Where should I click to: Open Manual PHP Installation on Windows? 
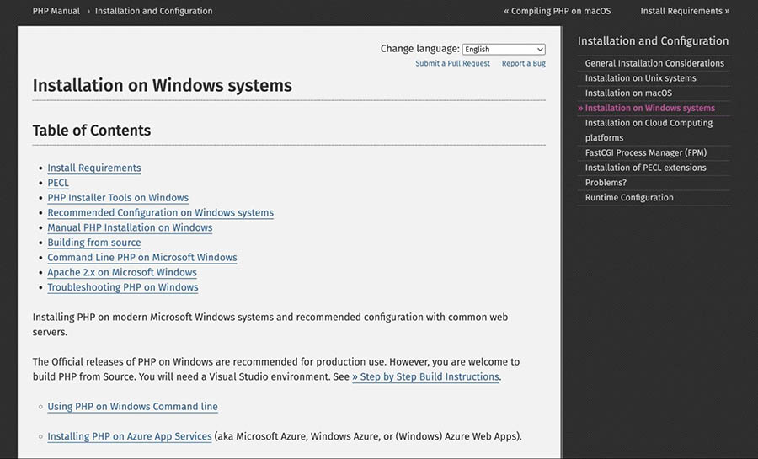(130, 227)
